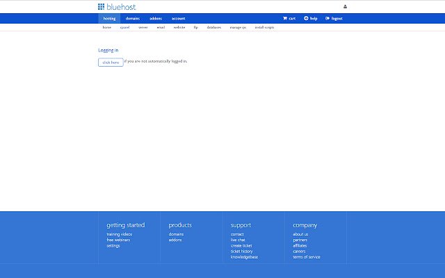
Task: Open free webinars footer link
Action: point(118,240)
